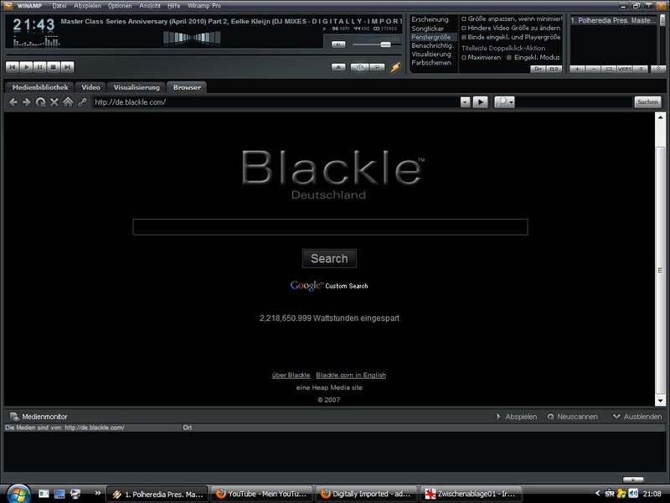Open the Abspielen menu
Screen dimensions: 670x503
[88, 6]
